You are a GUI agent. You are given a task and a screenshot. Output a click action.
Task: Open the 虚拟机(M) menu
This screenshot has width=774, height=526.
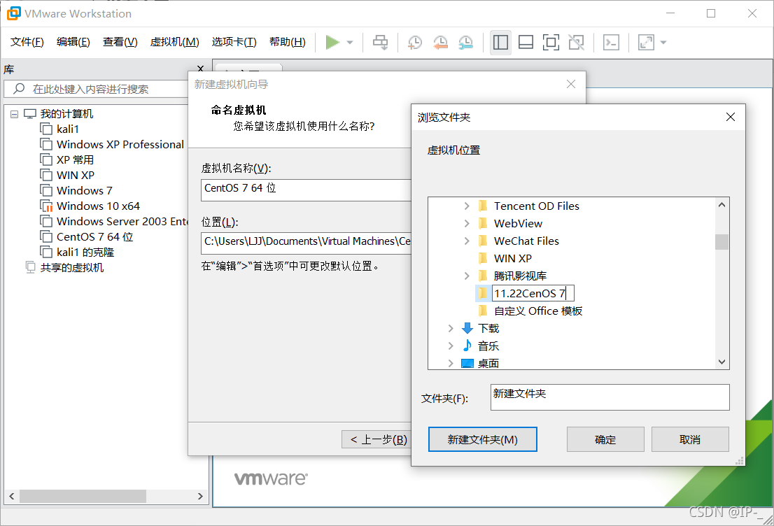coord(175,42)
